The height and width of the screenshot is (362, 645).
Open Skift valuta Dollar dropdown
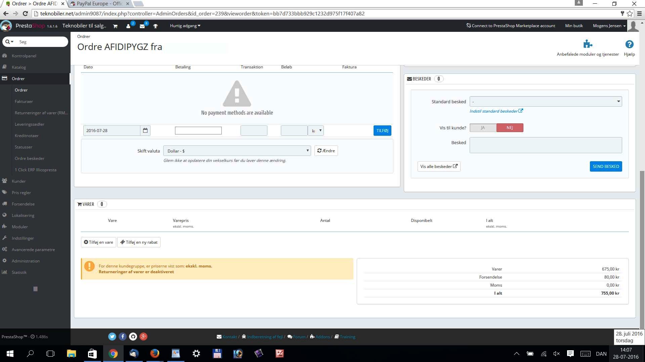click(237, 151)
